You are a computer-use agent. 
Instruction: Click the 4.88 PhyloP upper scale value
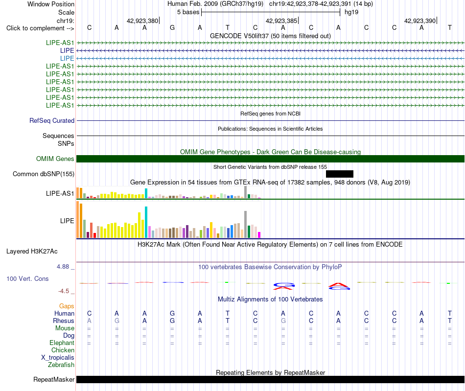tap(63, 267)
